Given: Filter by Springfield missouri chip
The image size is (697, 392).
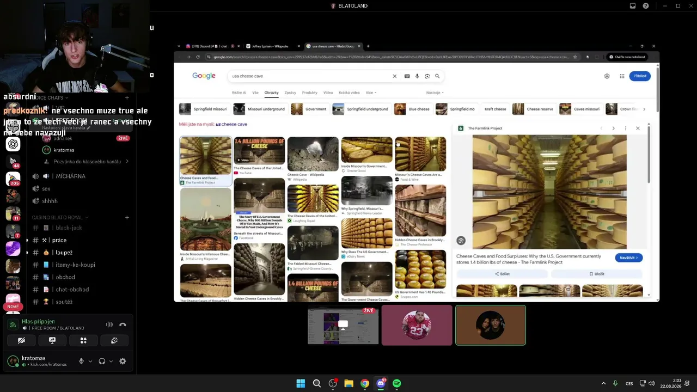Looking at the screenshot, I should pyautogui.click(x=203, y=109).
